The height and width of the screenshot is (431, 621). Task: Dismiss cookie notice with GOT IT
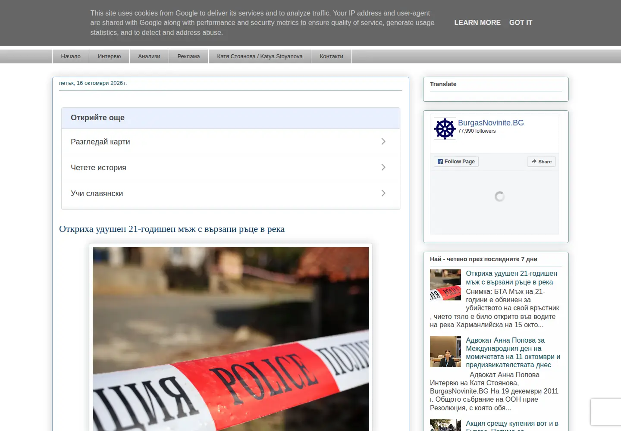click(x=521, y=23)
